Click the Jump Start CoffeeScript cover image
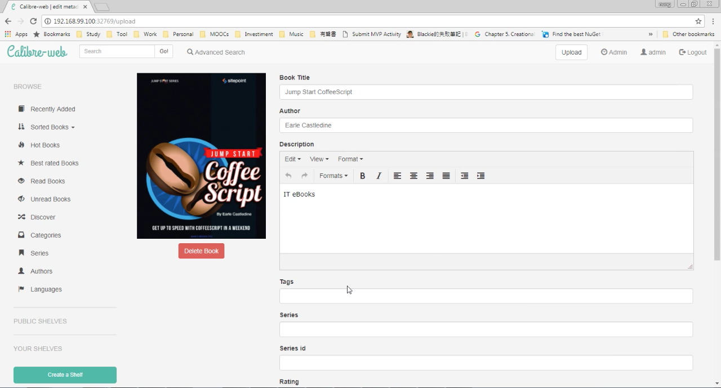 pos(201,156)
